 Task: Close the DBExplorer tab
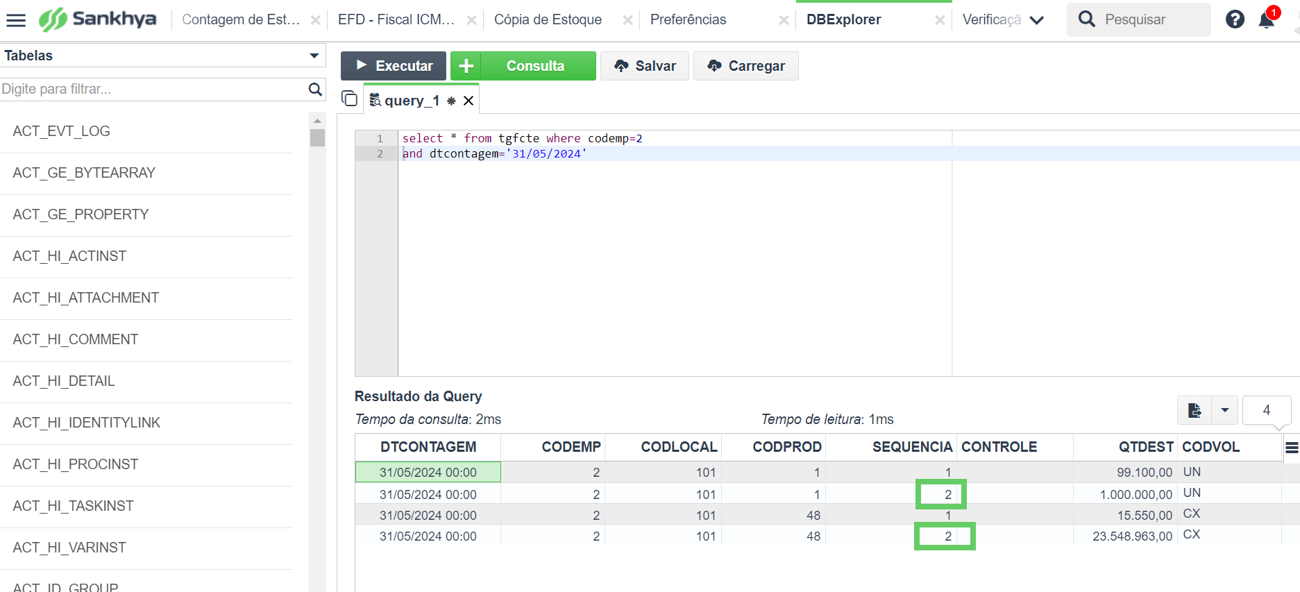[940, 20]
